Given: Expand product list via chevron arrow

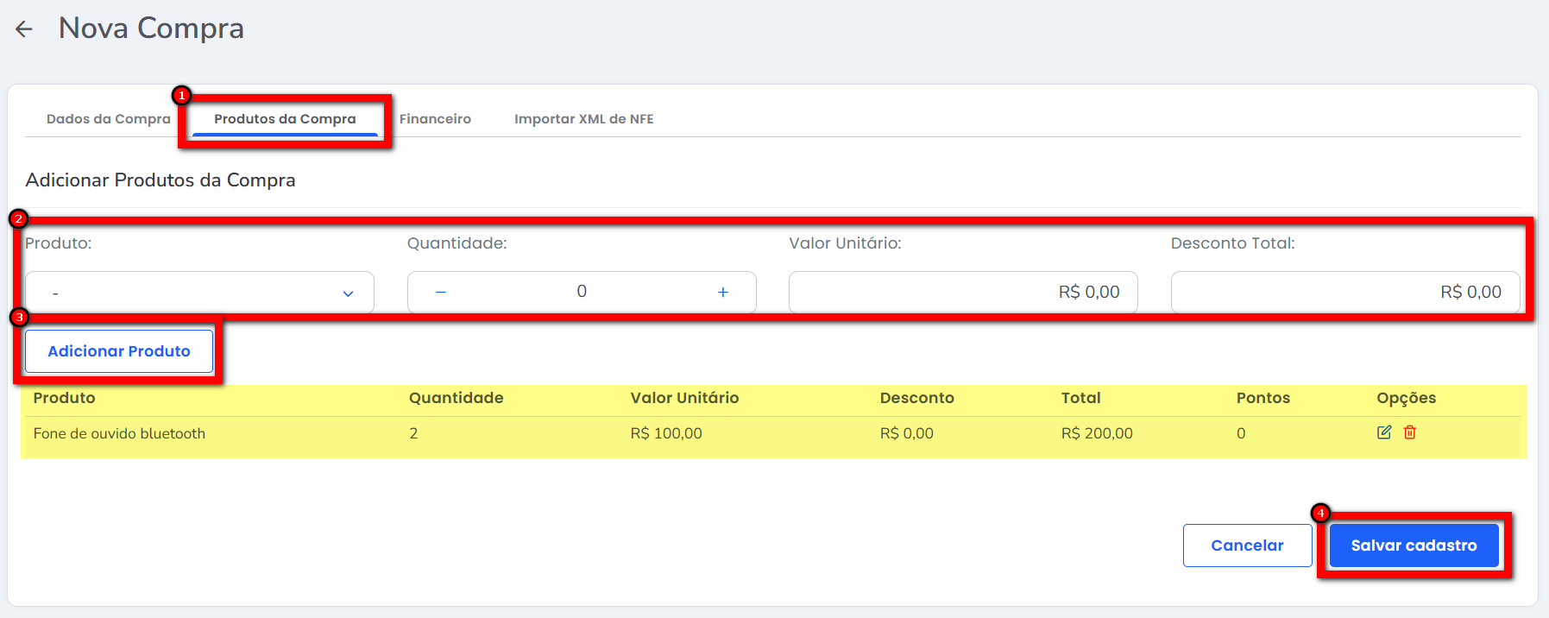Looking at the screenshot, I should (x=348, y=293).
